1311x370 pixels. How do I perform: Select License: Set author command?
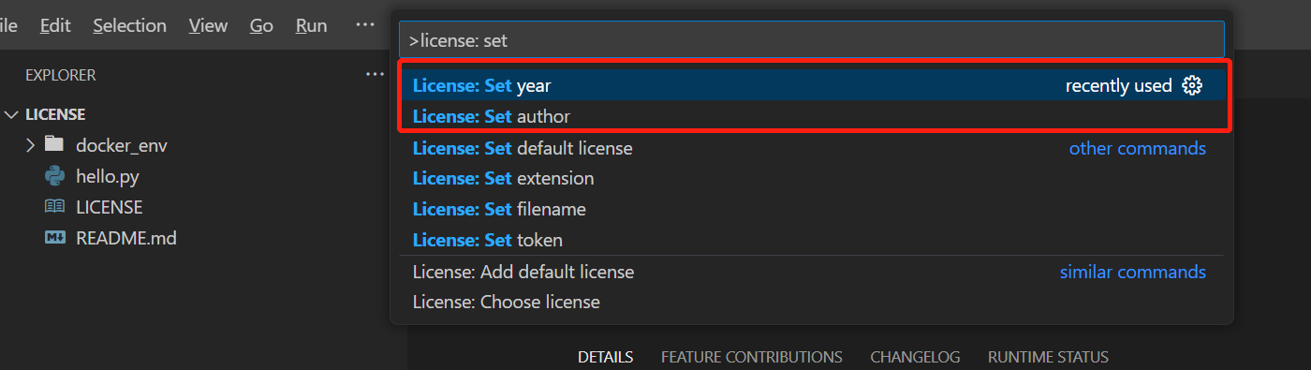point(812,116)
